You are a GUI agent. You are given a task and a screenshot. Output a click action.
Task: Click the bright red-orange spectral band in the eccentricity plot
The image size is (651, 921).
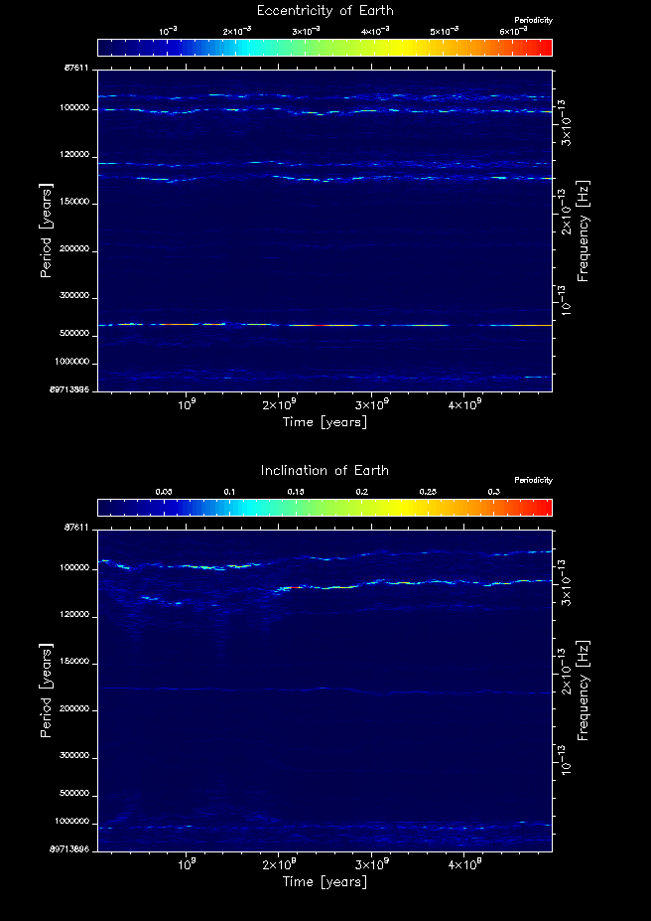(179, 324)
